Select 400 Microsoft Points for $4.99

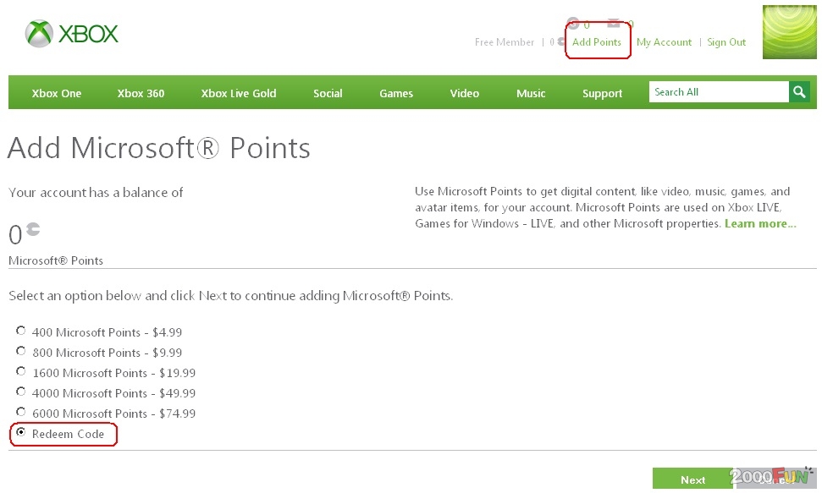[21, 331]
